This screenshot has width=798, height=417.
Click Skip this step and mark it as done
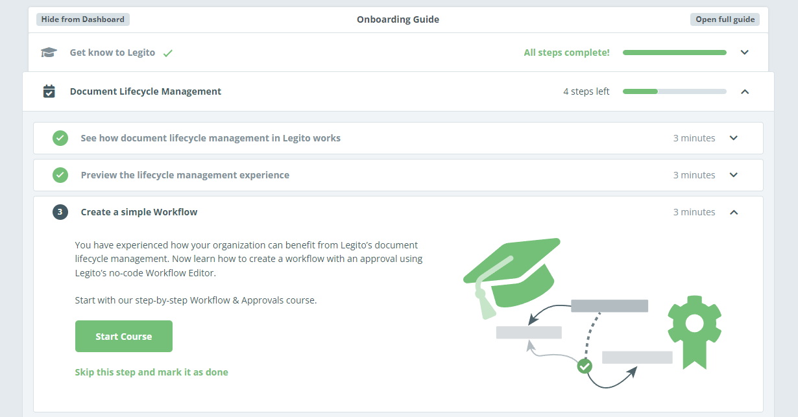(152, 372)
